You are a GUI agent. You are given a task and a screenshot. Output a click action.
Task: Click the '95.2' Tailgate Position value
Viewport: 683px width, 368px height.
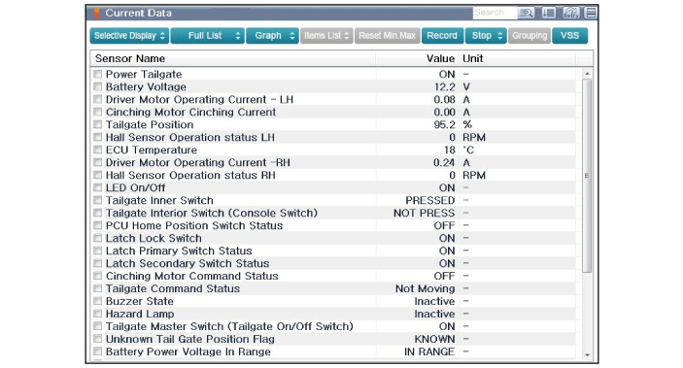point(444,125)
